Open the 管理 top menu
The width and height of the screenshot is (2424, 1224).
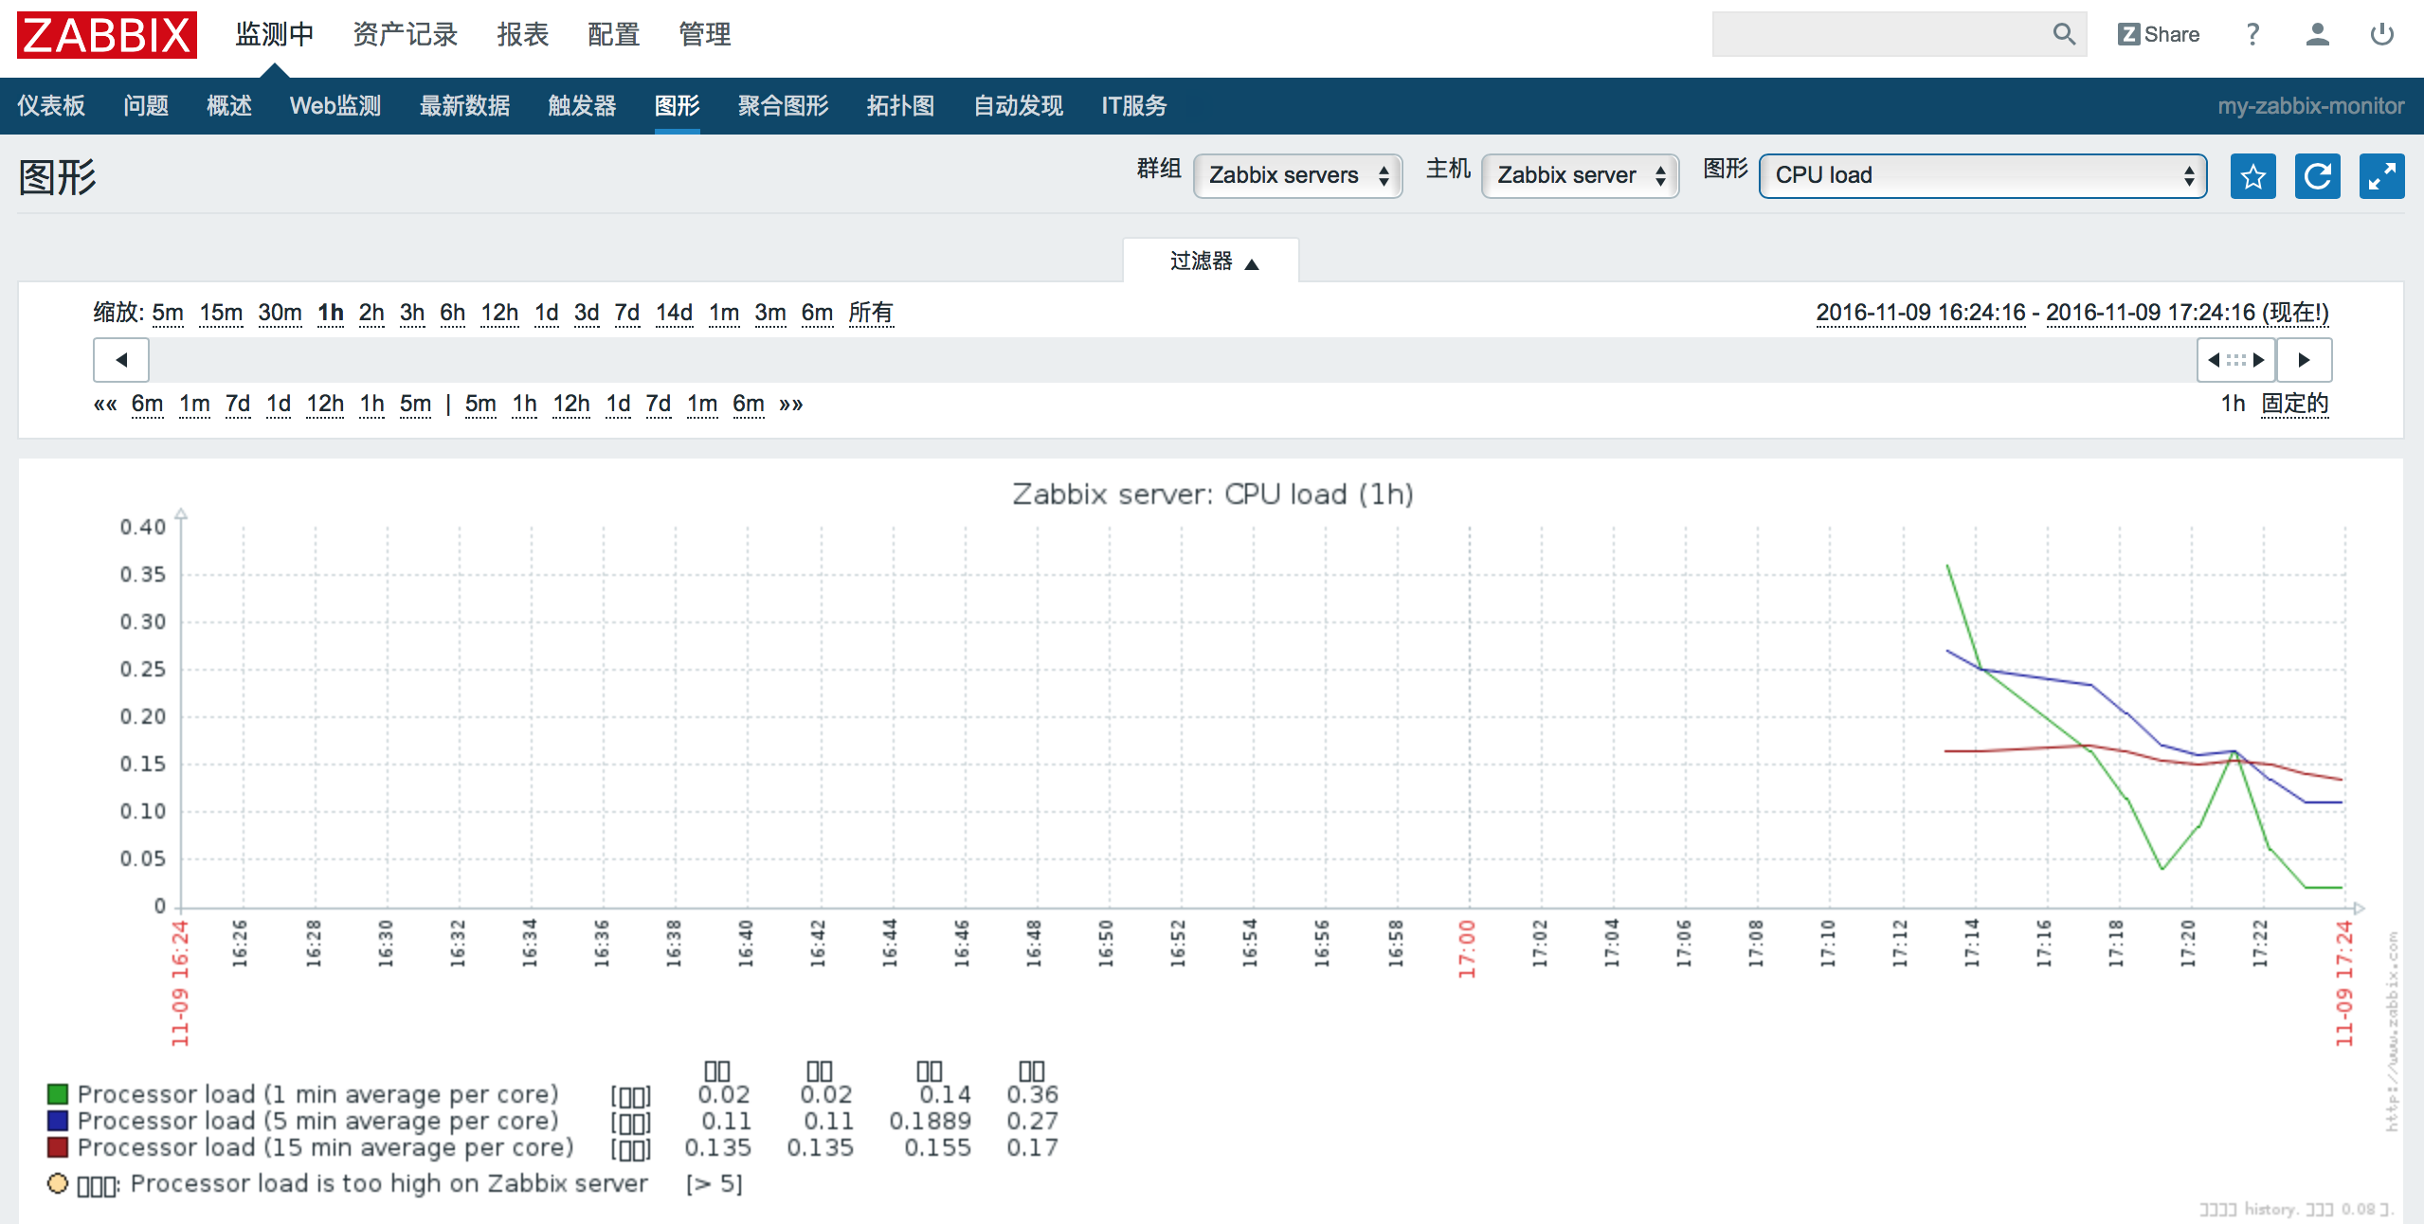pos(705,35)
